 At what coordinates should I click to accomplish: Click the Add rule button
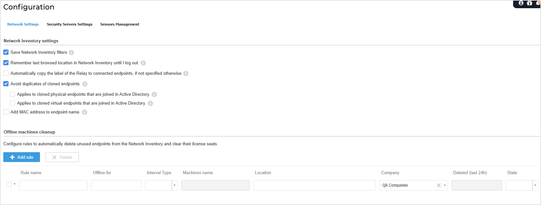[22, 157]
